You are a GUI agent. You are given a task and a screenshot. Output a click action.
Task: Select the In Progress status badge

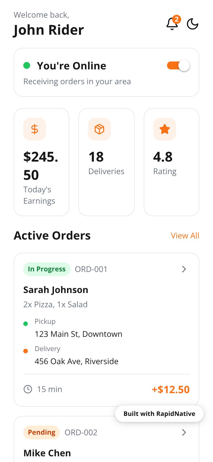(x=47, y=269)
